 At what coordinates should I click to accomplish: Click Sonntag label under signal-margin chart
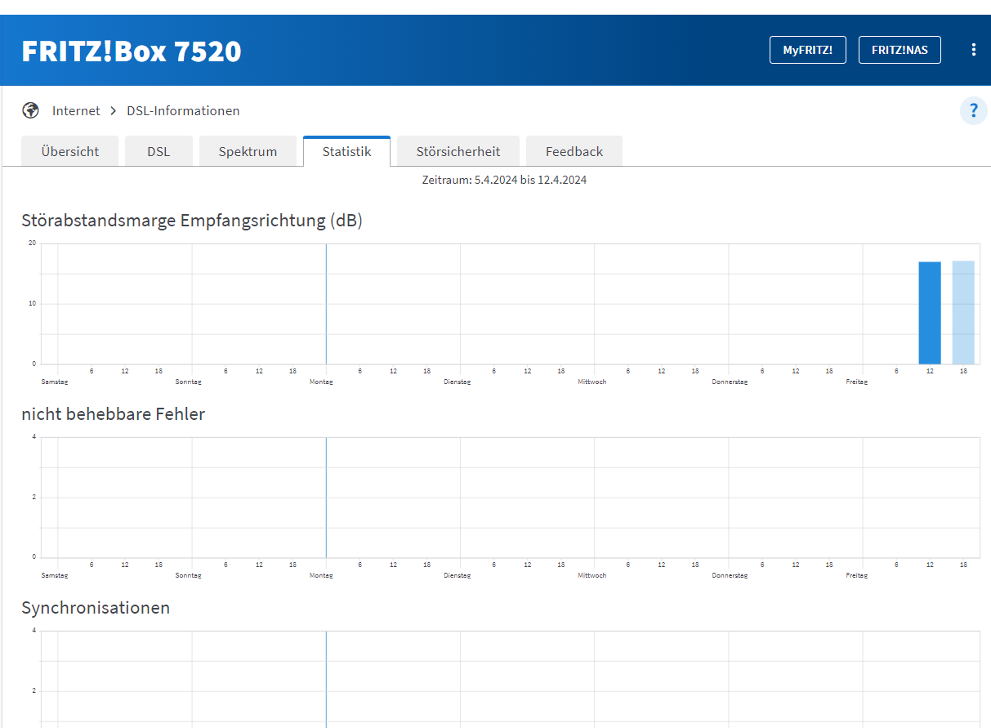point(188,382)
